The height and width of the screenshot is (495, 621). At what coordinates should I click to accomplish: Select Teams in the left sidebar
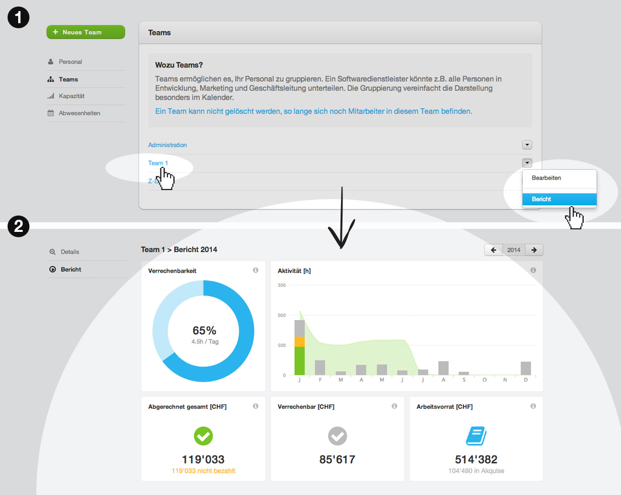[x=68, y=79]
